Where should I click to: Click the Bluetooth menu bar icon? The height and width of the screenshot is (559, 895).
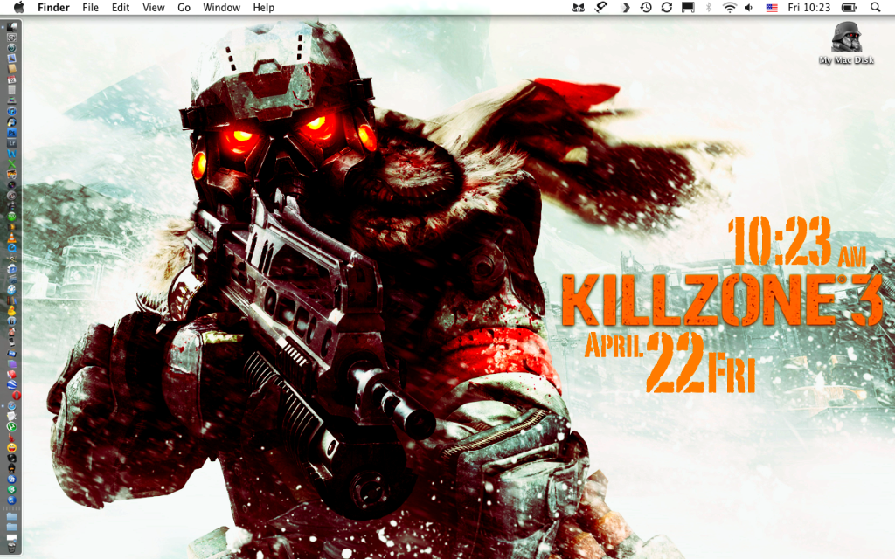tap(709, 8)
